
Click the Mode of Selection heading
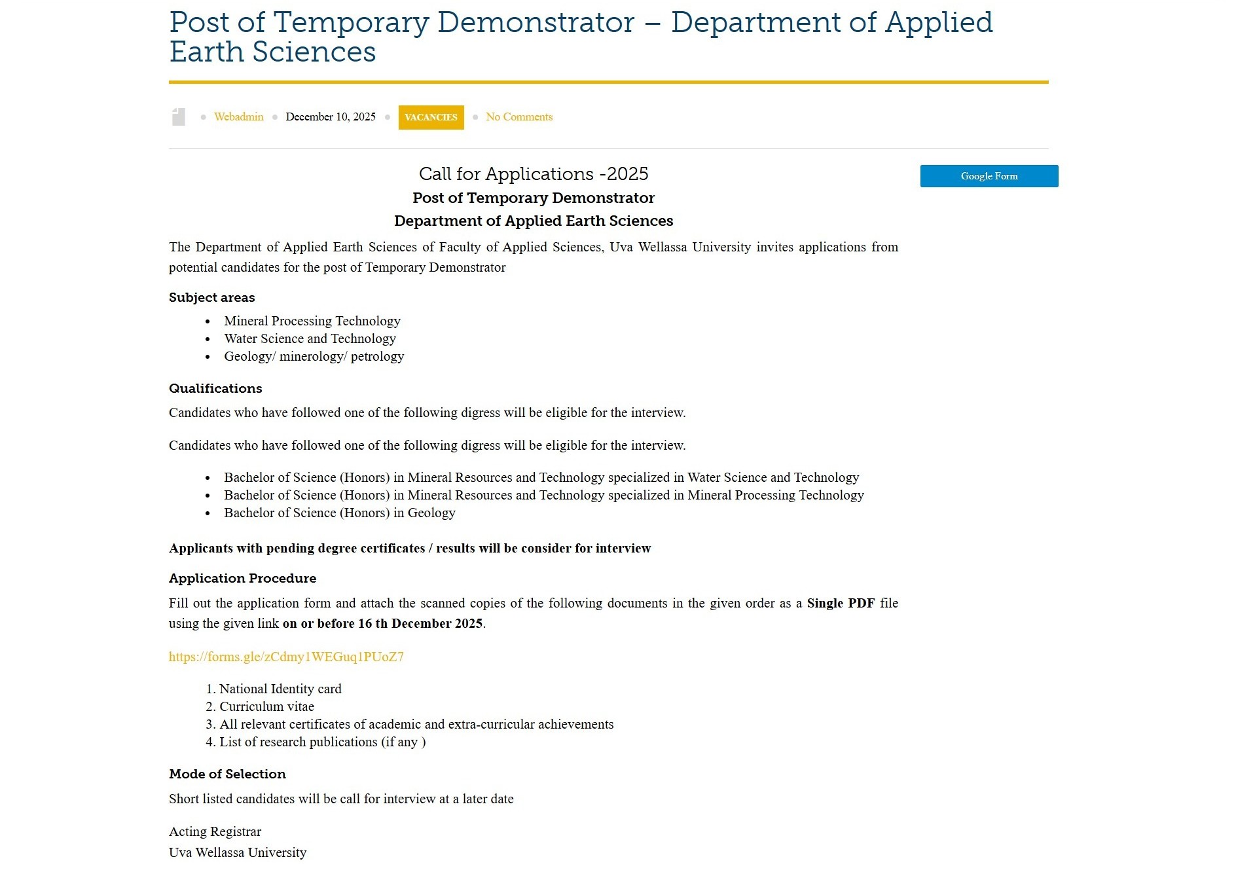click(x=227, y=774)
